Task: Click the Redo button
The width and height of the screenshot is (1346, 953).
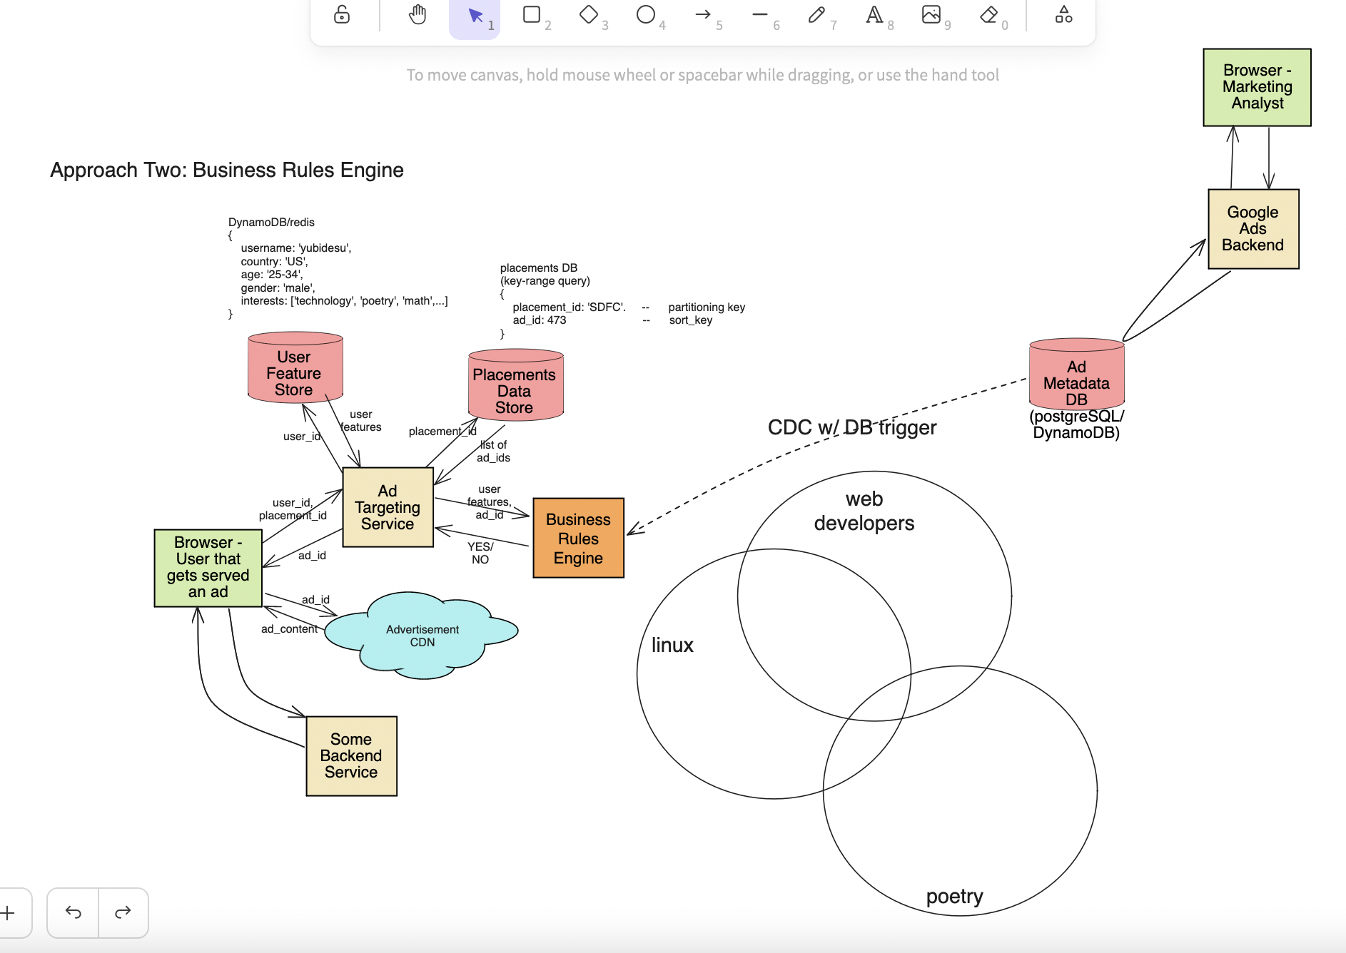Action: point(123,912)
